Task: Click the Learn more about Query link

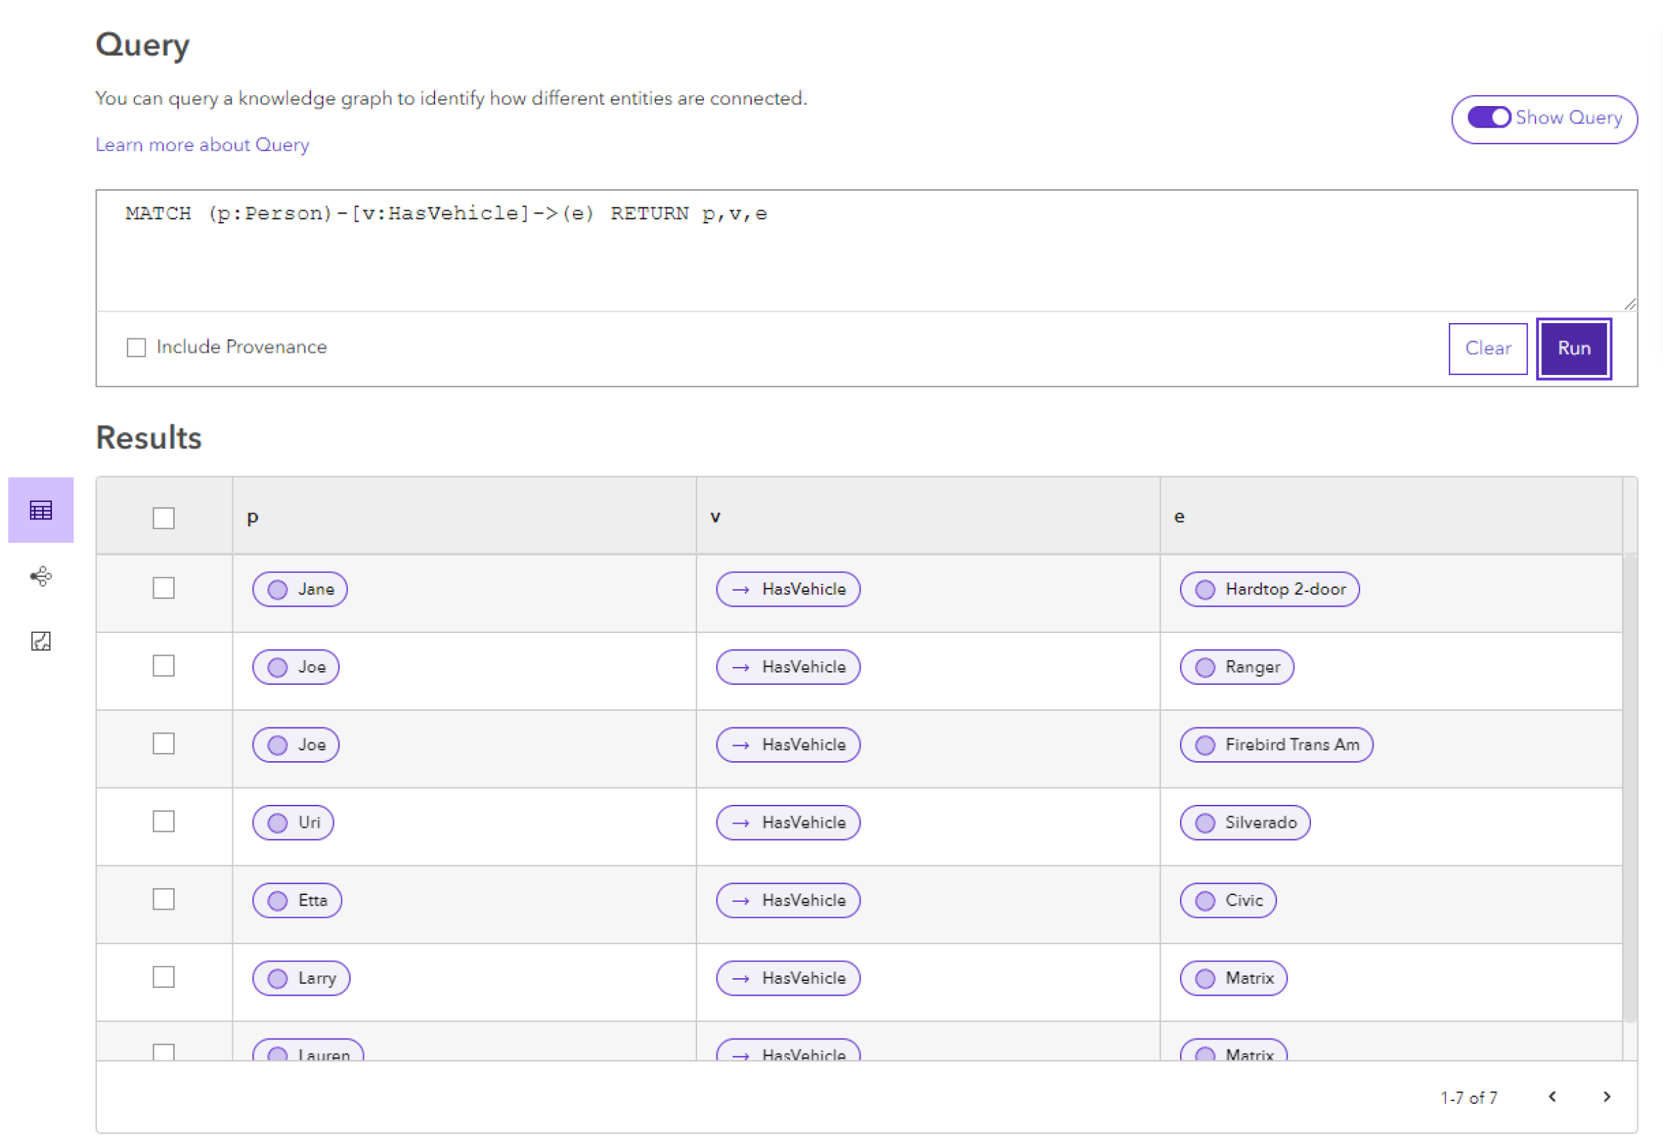Action: (201, 143)
